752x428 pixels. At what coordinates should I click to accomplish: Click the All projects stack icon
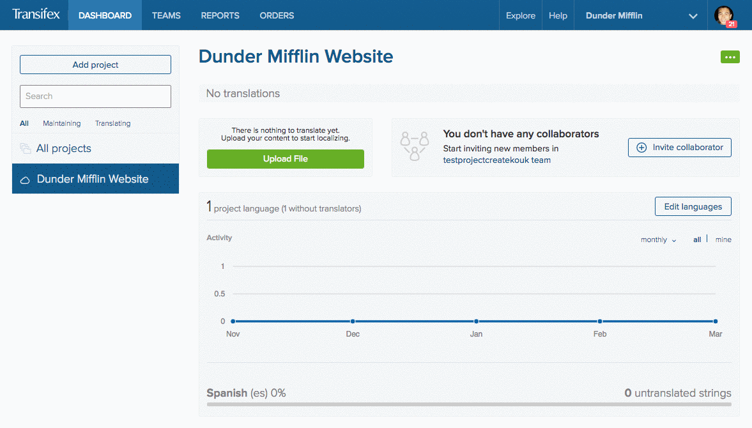[26, 149]
